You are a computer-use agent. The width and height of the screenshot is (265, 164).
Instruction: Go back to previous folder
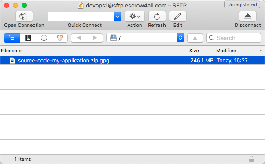(x=79, y=38)
